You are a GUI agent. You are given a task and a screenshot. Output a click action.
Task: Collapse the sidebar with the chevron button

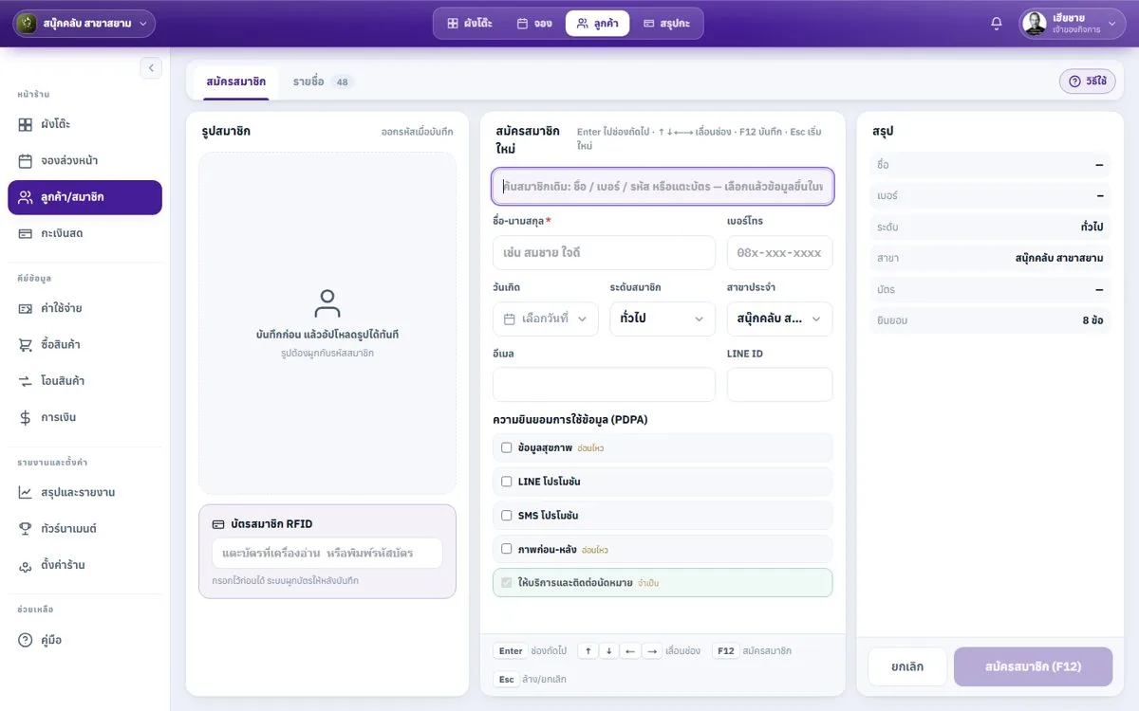(151, 68)
